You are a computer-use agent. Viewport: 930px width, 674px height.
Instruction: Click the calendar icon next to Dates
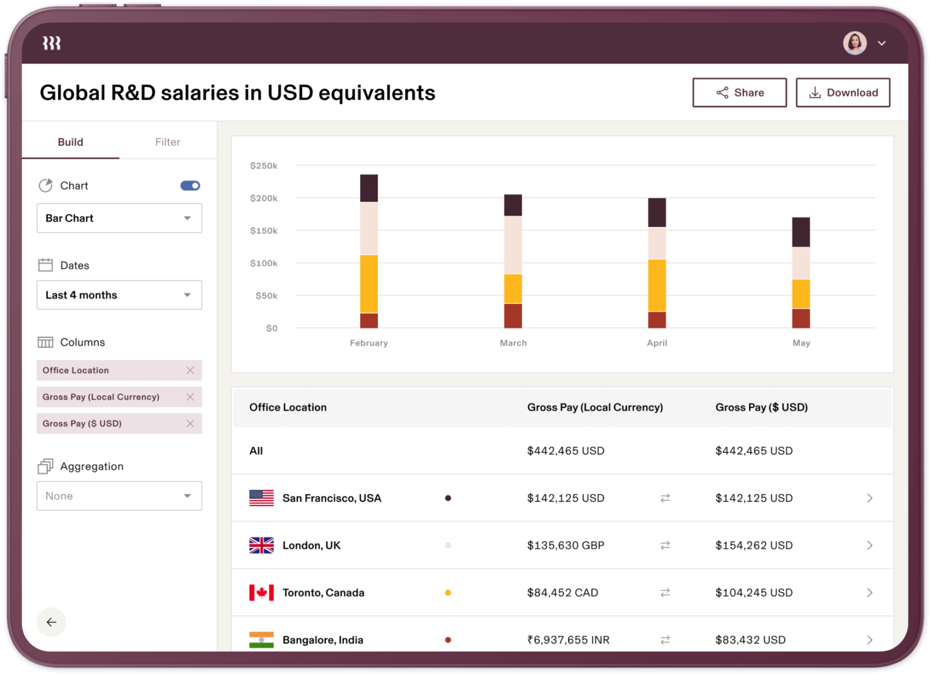[46, 265]
